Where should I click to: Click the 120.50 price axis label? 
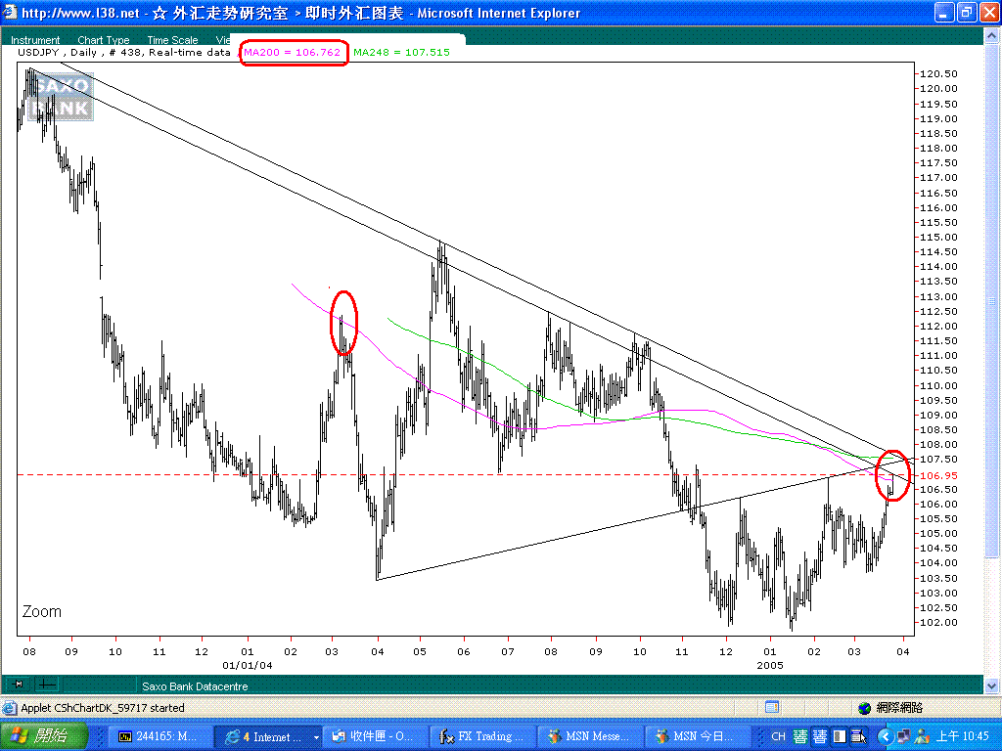pyautogui.click(x=938, y=74)
